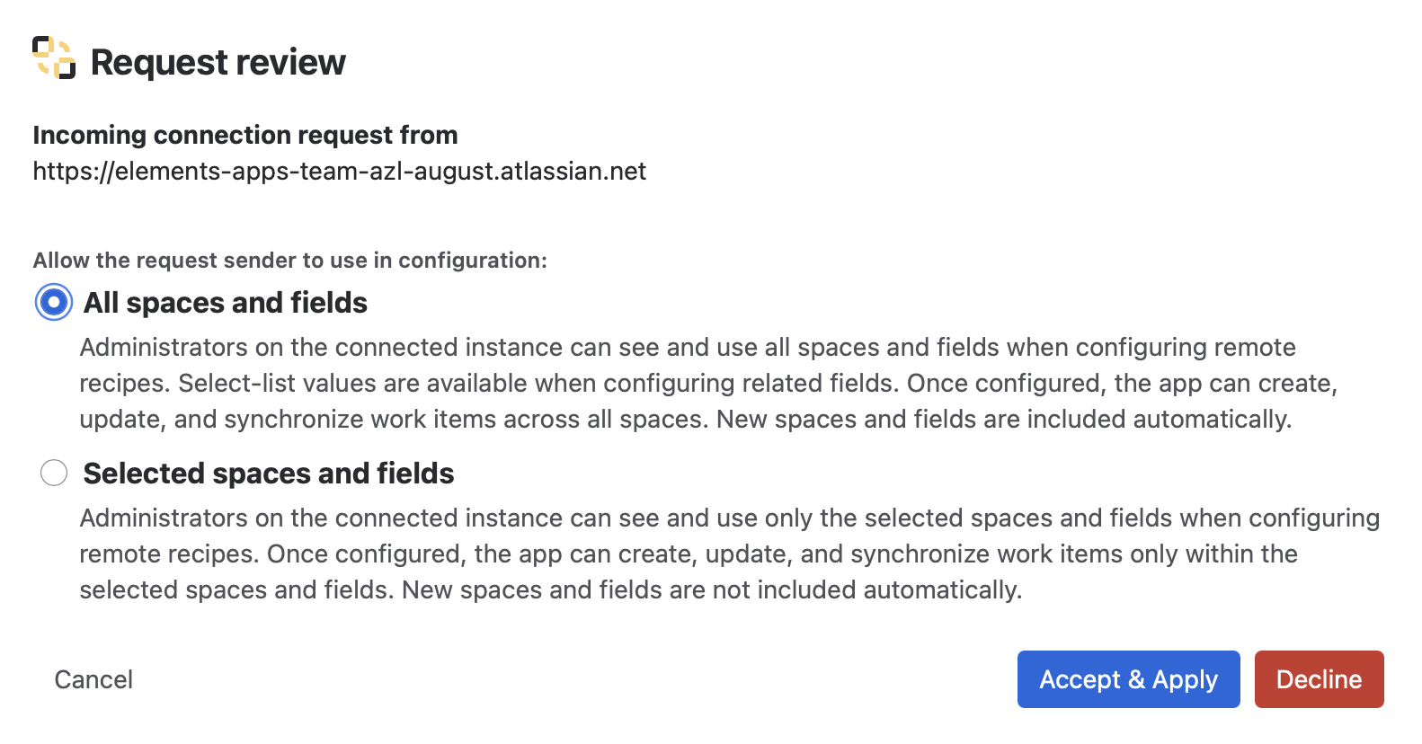The width and height of the screenshot is (1422, 744).
Task: Select the All spaces and fields radio button
Action: [54, 303]
